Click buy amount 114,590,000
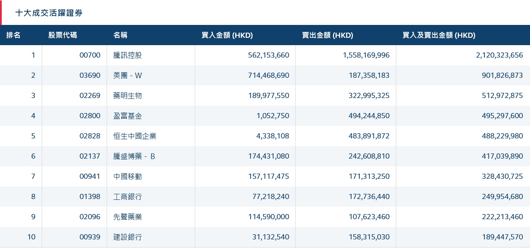This screenshot has height=248, width=530. pyautogui.click(x=269, y=217)
